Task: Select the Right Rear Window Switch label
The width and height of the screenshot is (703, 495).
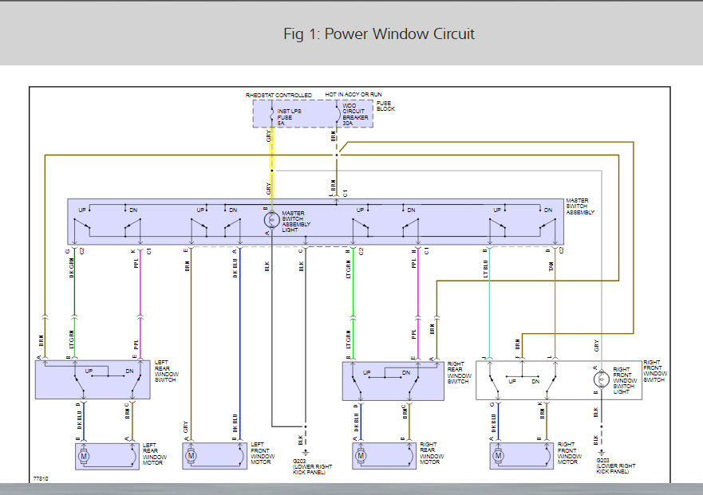Action: (459, 373)
